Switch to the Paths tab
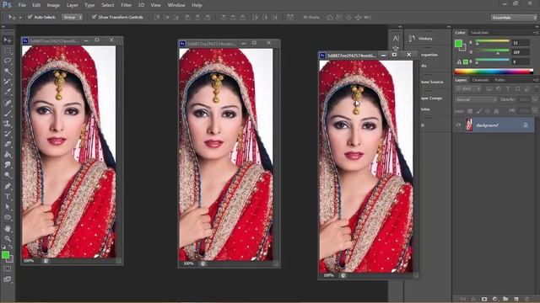The image size is (540, 303). tap(499, 80)
